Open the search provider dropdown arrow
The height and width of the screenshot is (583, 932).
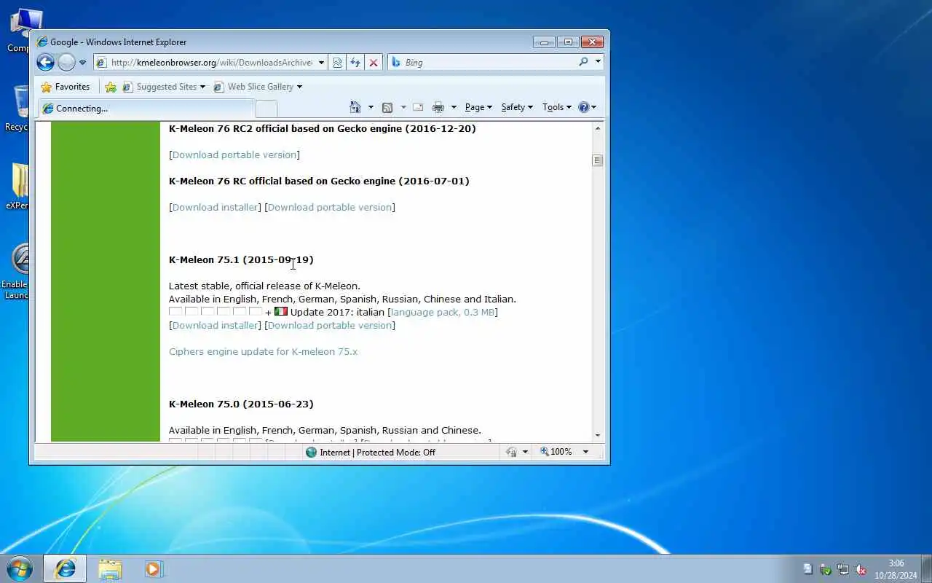[x=598, y=62]
